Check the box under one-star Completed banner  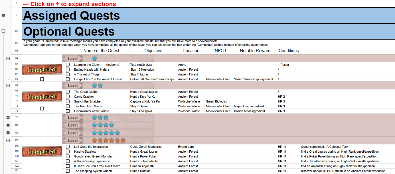pos(42,79)
